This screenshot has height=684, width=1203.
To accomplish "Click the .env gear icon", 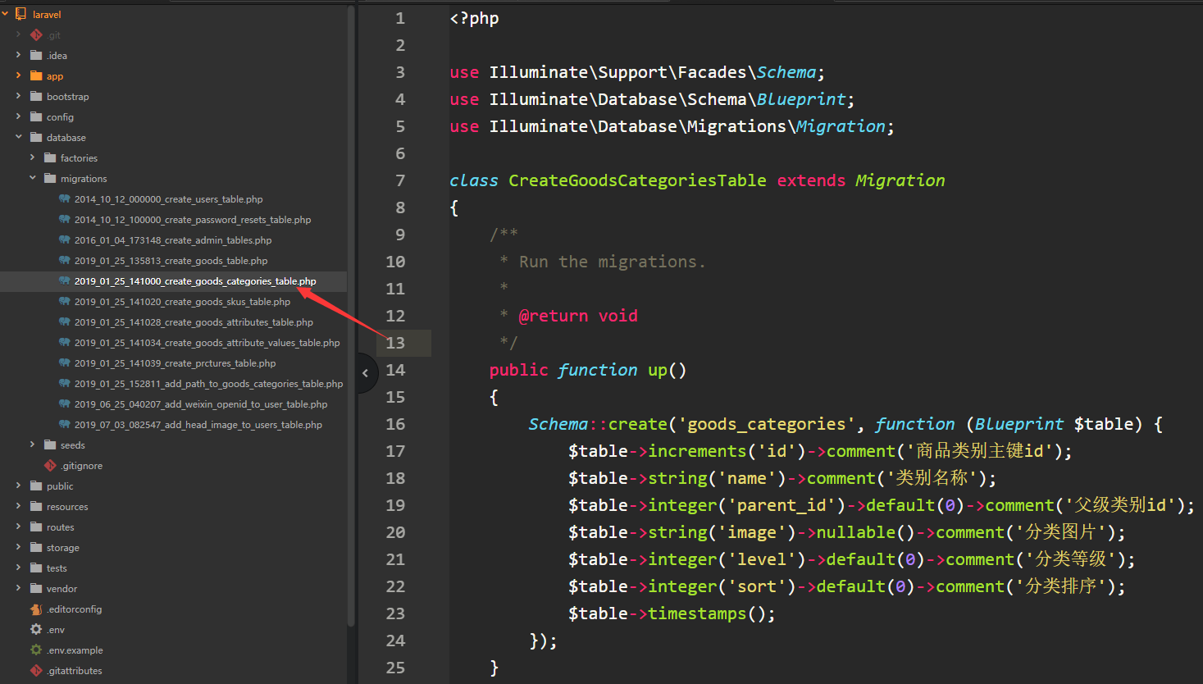I will pyautogui.click(x=36, y=629).
